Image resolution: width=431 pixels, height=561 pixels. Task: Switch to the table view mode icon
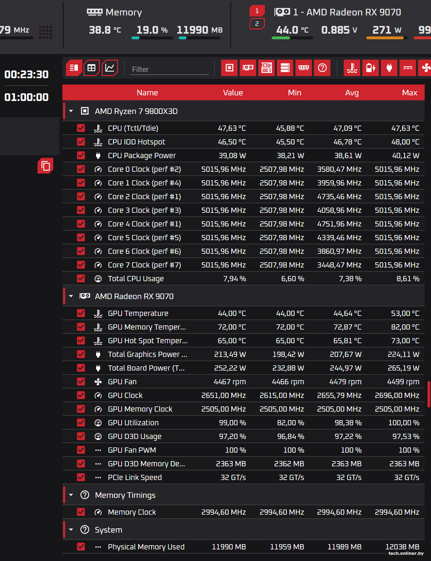tap(92, 68)
